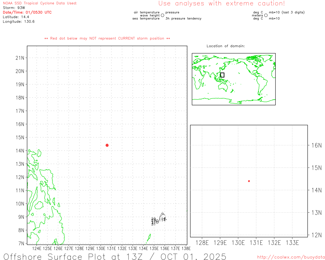Click the world map location thumbnail
The width and height of the screenshot is (325, 260).
click(x=234, y=79)
